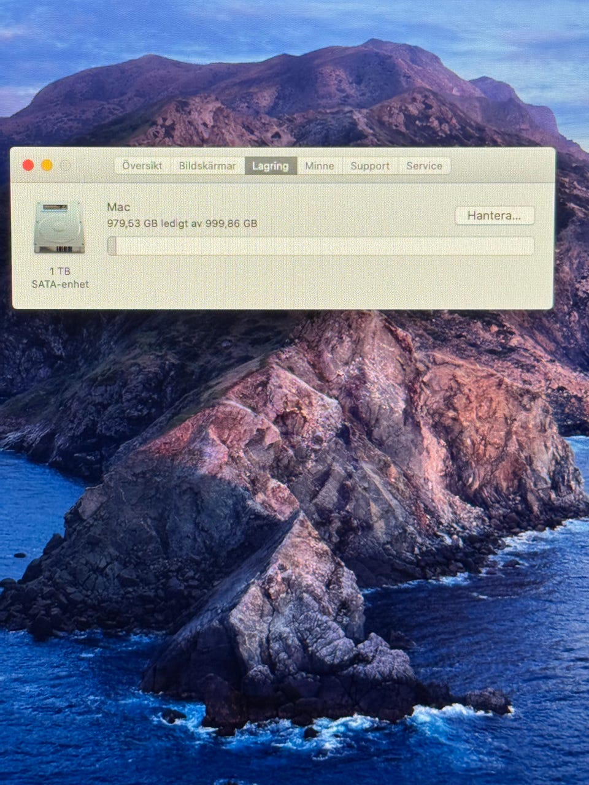
Task: Select the Lagring tab
Action: click(x=271, y=166)
